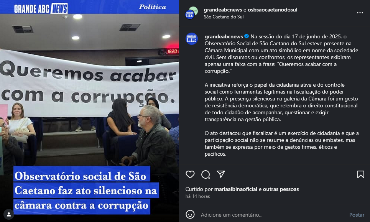Click the blue verified badge

tap(247, 36)
